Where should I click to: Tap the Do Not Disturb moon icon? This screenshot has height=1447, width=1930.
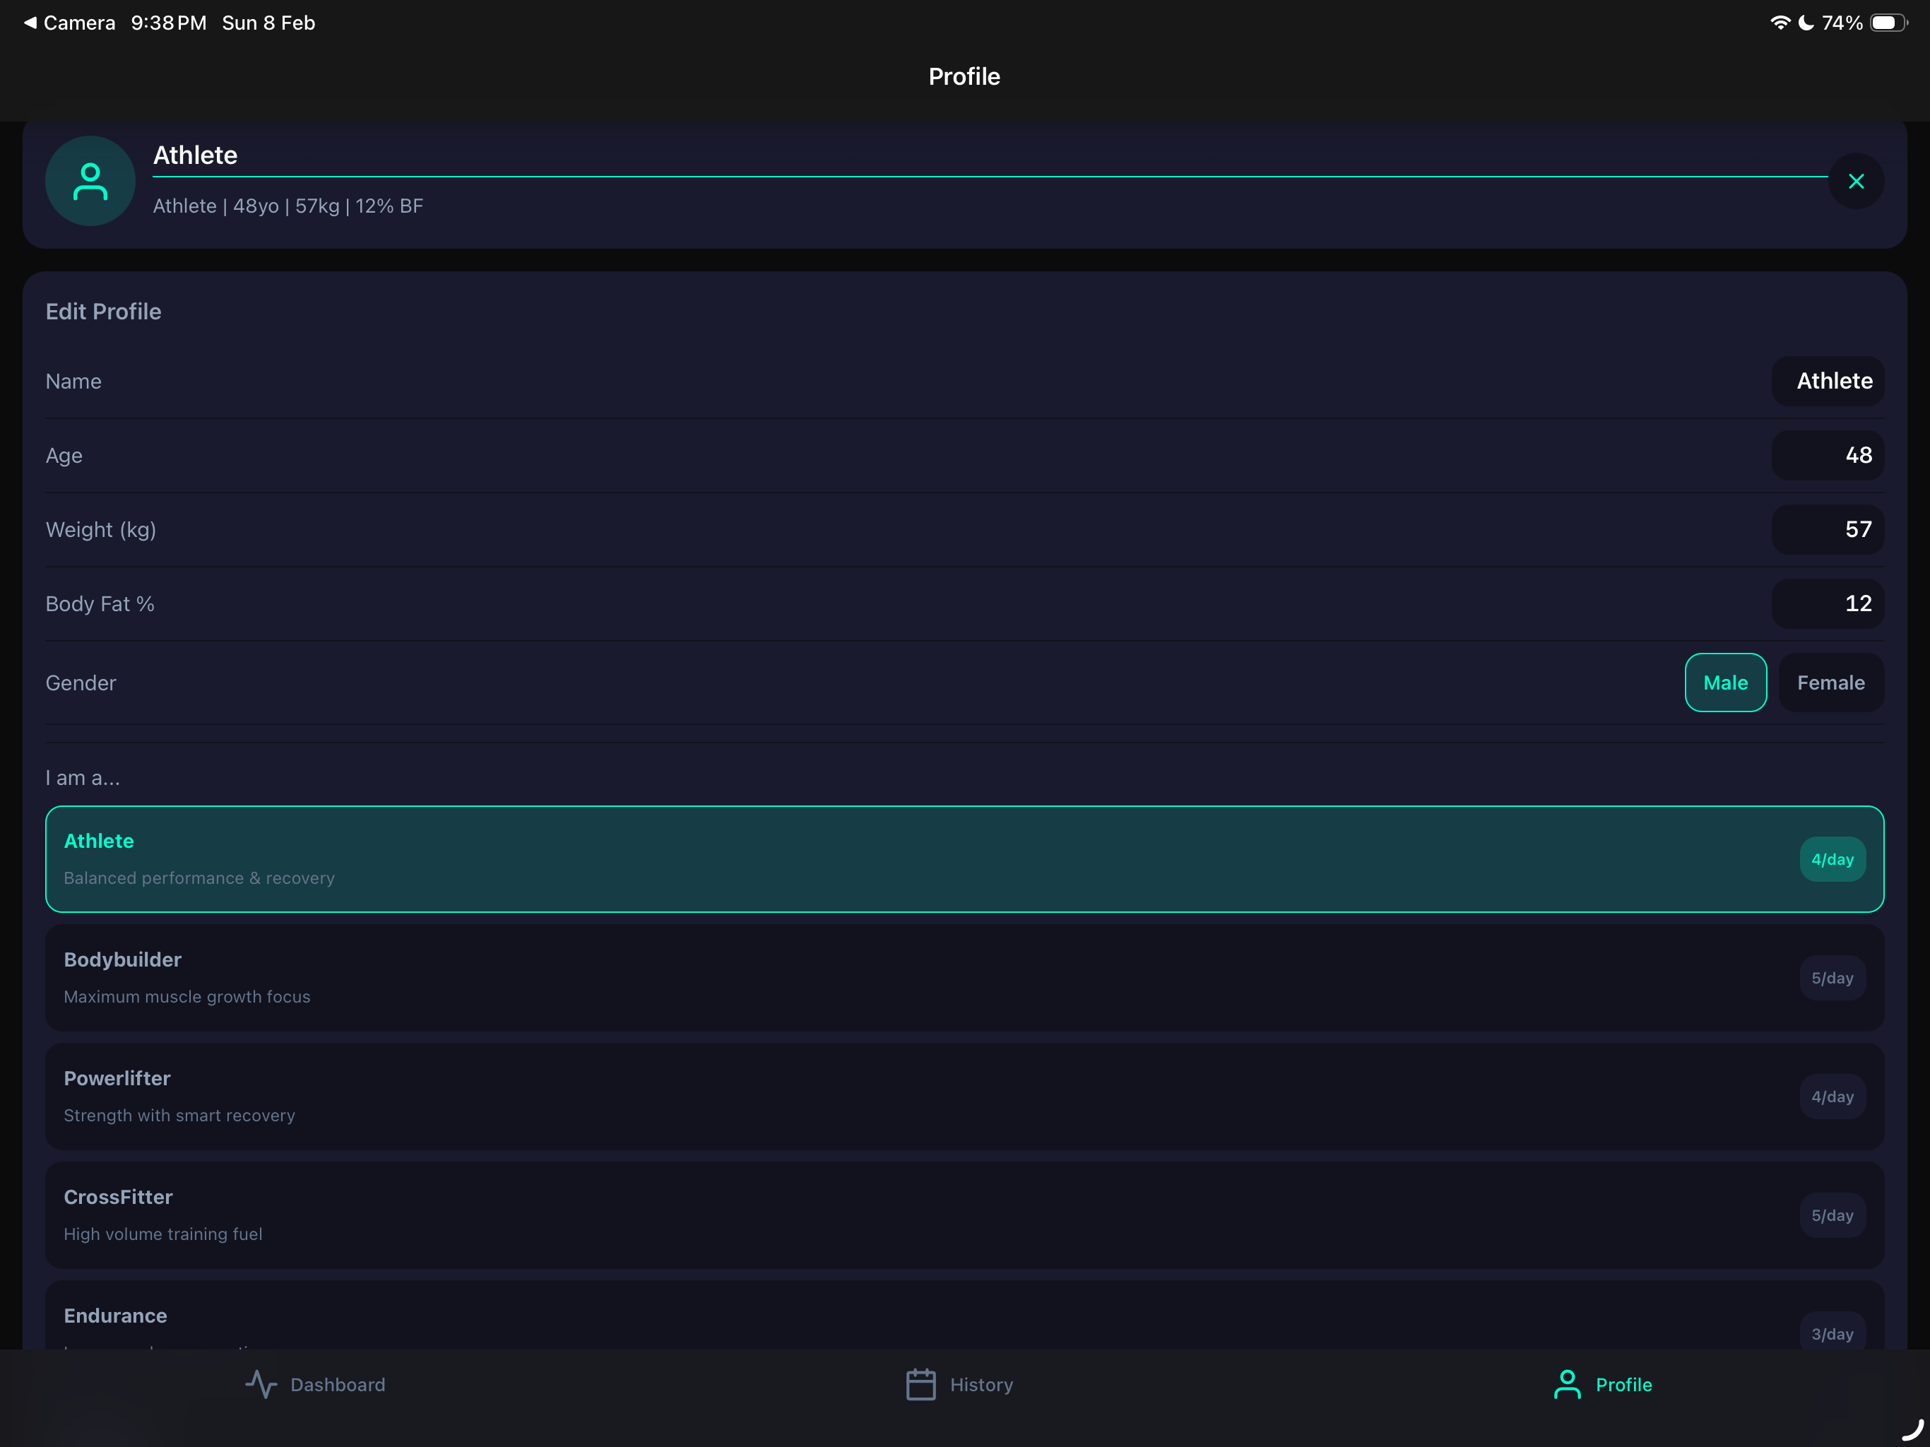[x=1807, y=23]
